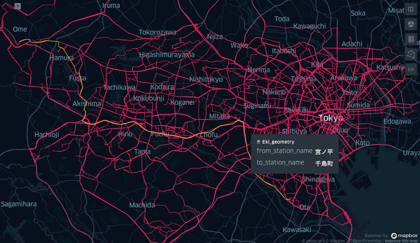This screenshot has width=420, height=243.
Task: Click the Nerima map label
Action: point(259,70)
